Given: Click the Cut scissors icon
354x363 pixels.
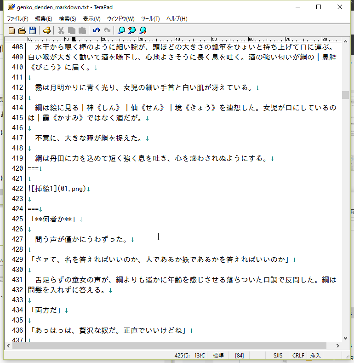Looking at the screenshot, I should tap(61, 30).
